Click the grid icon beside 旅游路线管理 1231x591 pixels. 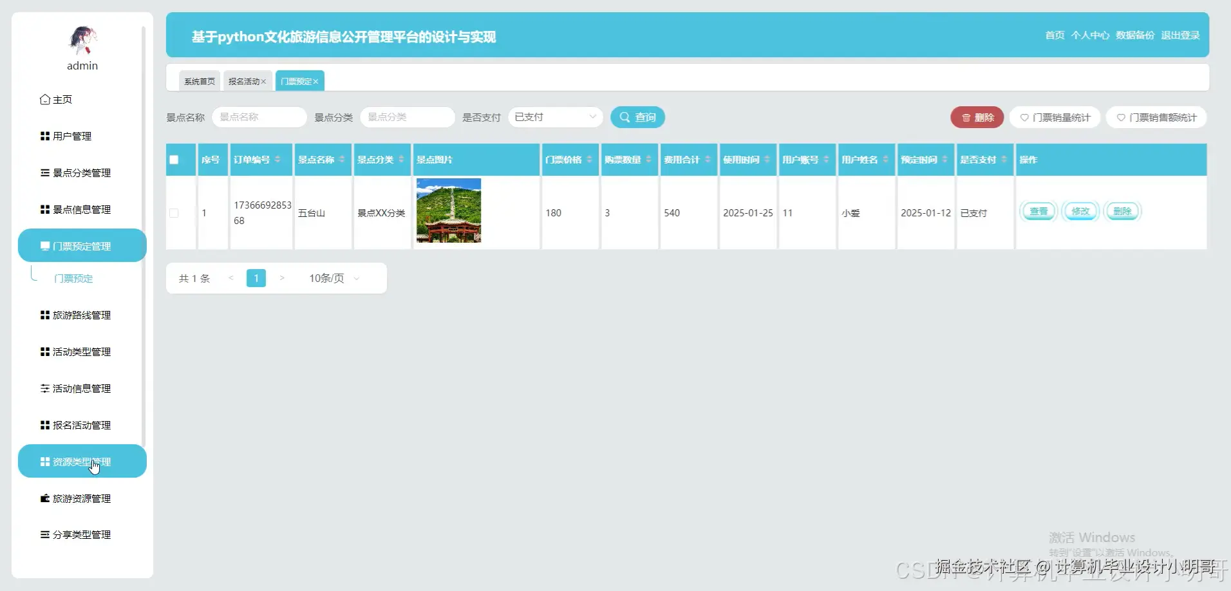45,315
